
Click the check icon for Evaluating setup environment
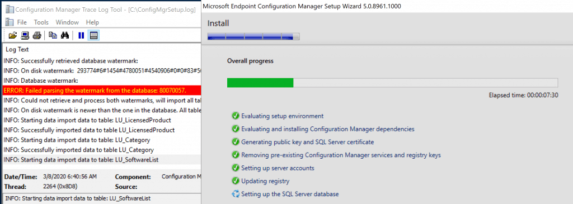pos(236,116)
